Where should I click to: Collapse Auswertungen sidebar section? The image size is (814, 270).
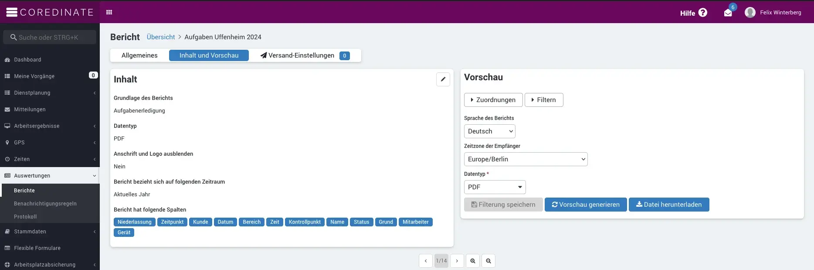coord(50,176)
